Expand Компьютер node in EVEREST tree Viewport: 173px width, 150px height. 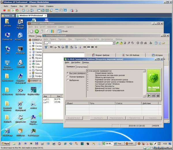pyautogui.click(x=30, y=43)
